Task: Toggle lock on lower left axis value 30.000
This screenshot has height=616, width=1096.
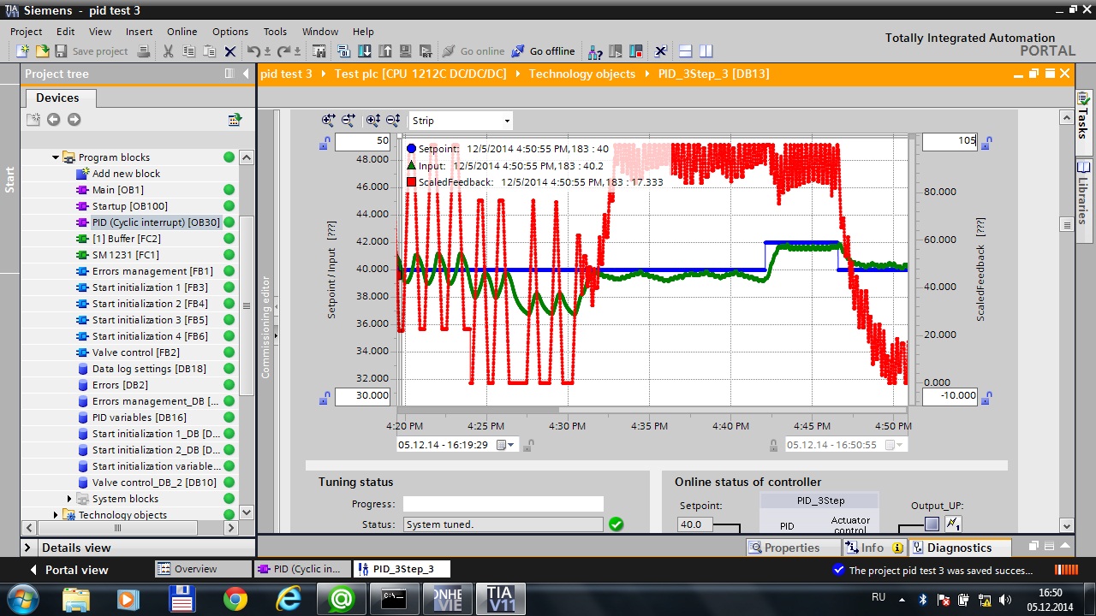Action: pos(325,397)
